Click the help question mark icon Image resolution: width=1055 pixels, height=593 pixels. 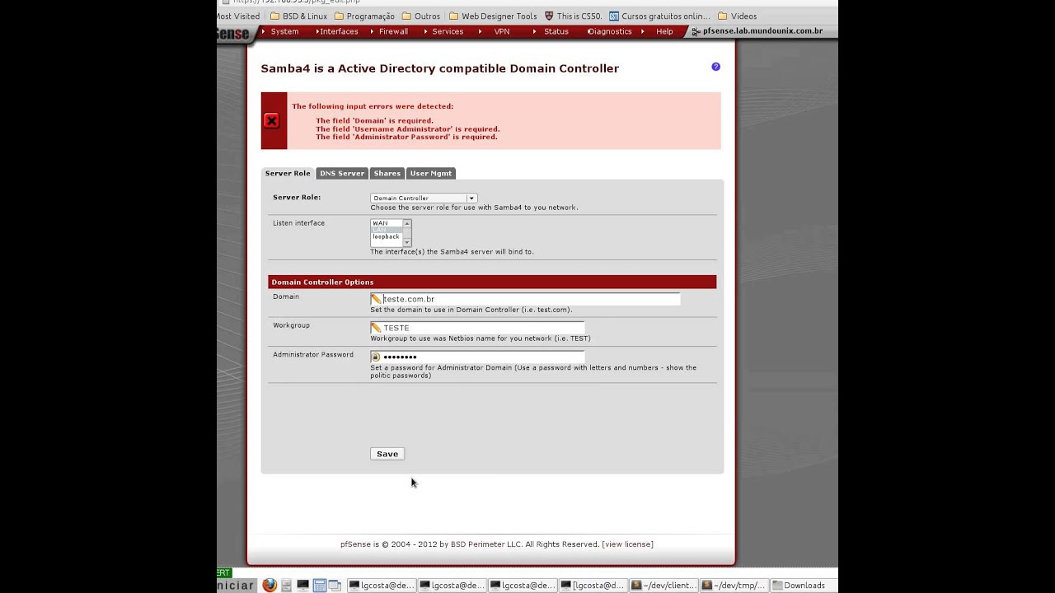pos(715,67)
